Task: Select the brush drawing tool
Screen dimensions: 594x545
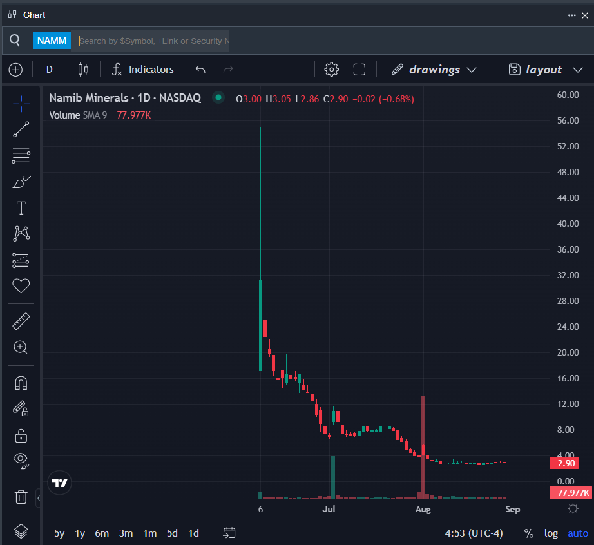Action: coord(21,182)
